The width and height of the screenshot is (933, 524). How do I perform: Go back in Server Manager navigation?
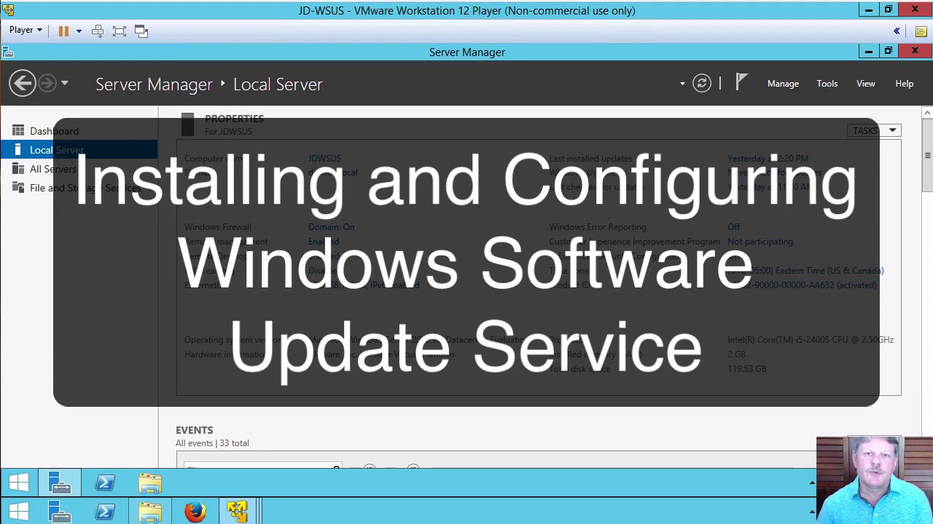(23, 83)
